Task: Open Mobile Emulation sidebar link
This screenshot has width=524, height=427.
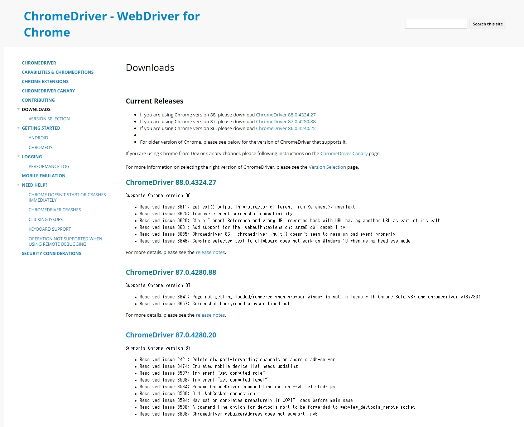Action: pos(44,176)
